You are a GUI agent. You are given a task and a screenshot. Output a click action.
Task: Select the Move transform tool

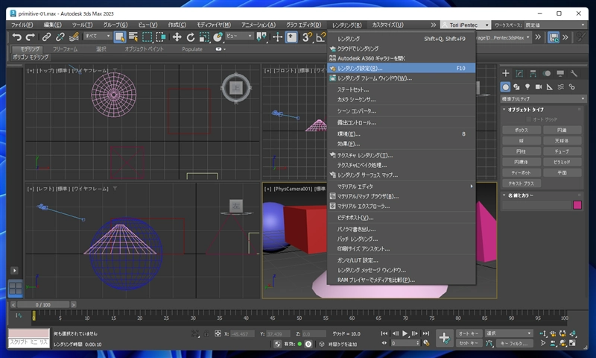pos(177,37)
